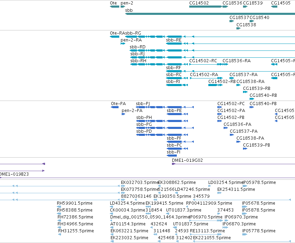Screen dimensions: 295x243
Task: Click protein CG14502-PB
Action: click(219, 121)
